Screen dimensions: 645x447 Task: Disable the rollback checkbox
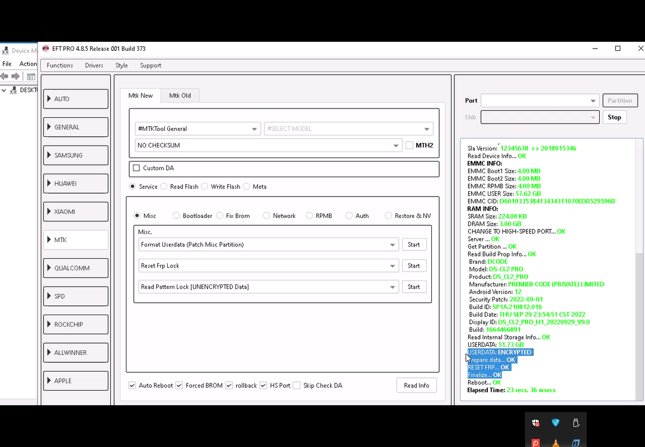click(229, 386)
